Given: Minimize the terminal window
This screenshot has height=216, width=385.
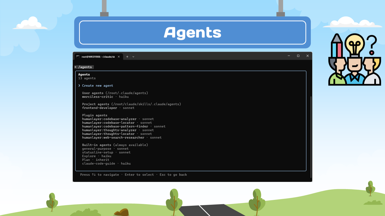Looking at the screenshot, I should pos(289,56).
